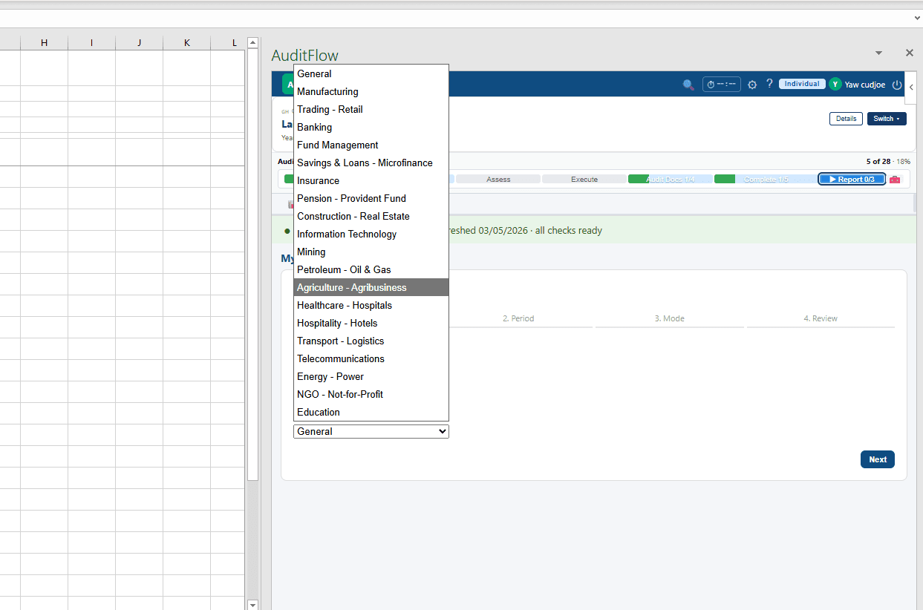Screen dimensions: 923x610
Task: Choose Healthcare - Hospitals option
Action: [x=371, y=305]
